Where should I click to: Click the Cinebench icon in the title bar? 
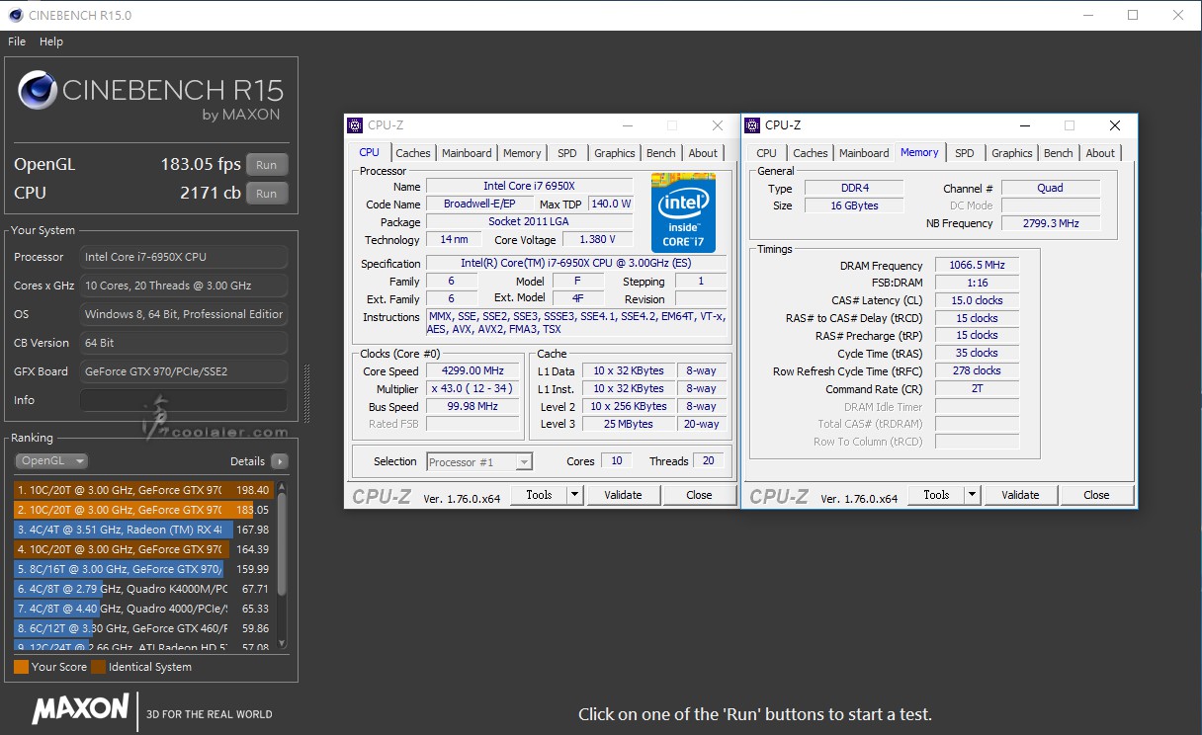[16, 15]
